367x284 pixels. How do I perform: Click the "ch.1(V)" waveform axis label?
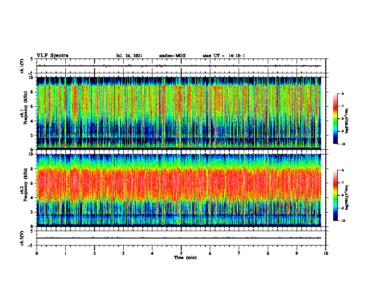tap(22, 66)
